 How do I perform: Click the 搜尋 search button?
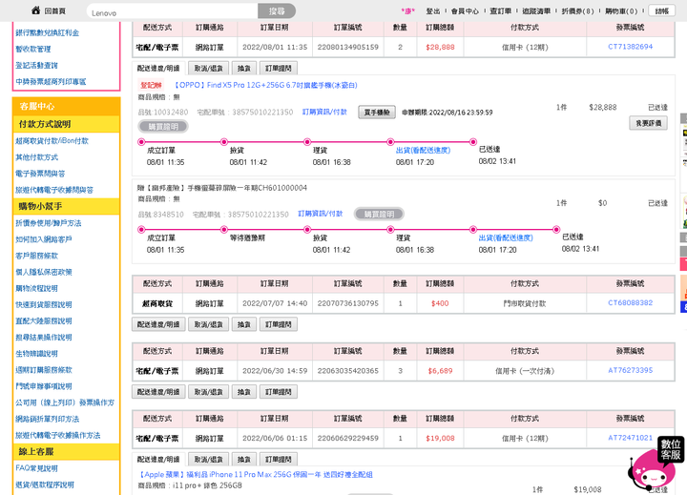click(277, 11)
